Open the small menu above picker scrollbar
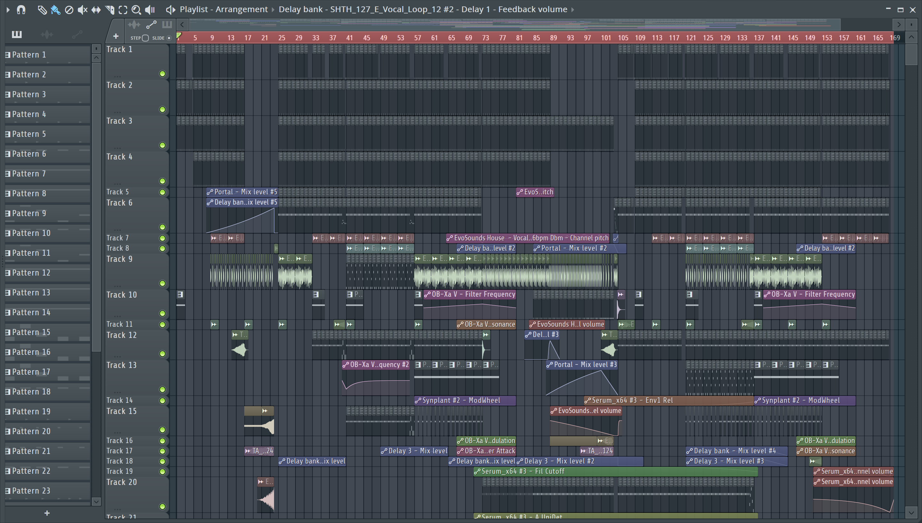The width and height of the screenshot is (922, 523). tap(96, 48)
